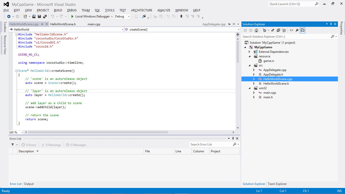Open Properties wrench icon in Solution Explorer

pos(297,30)
